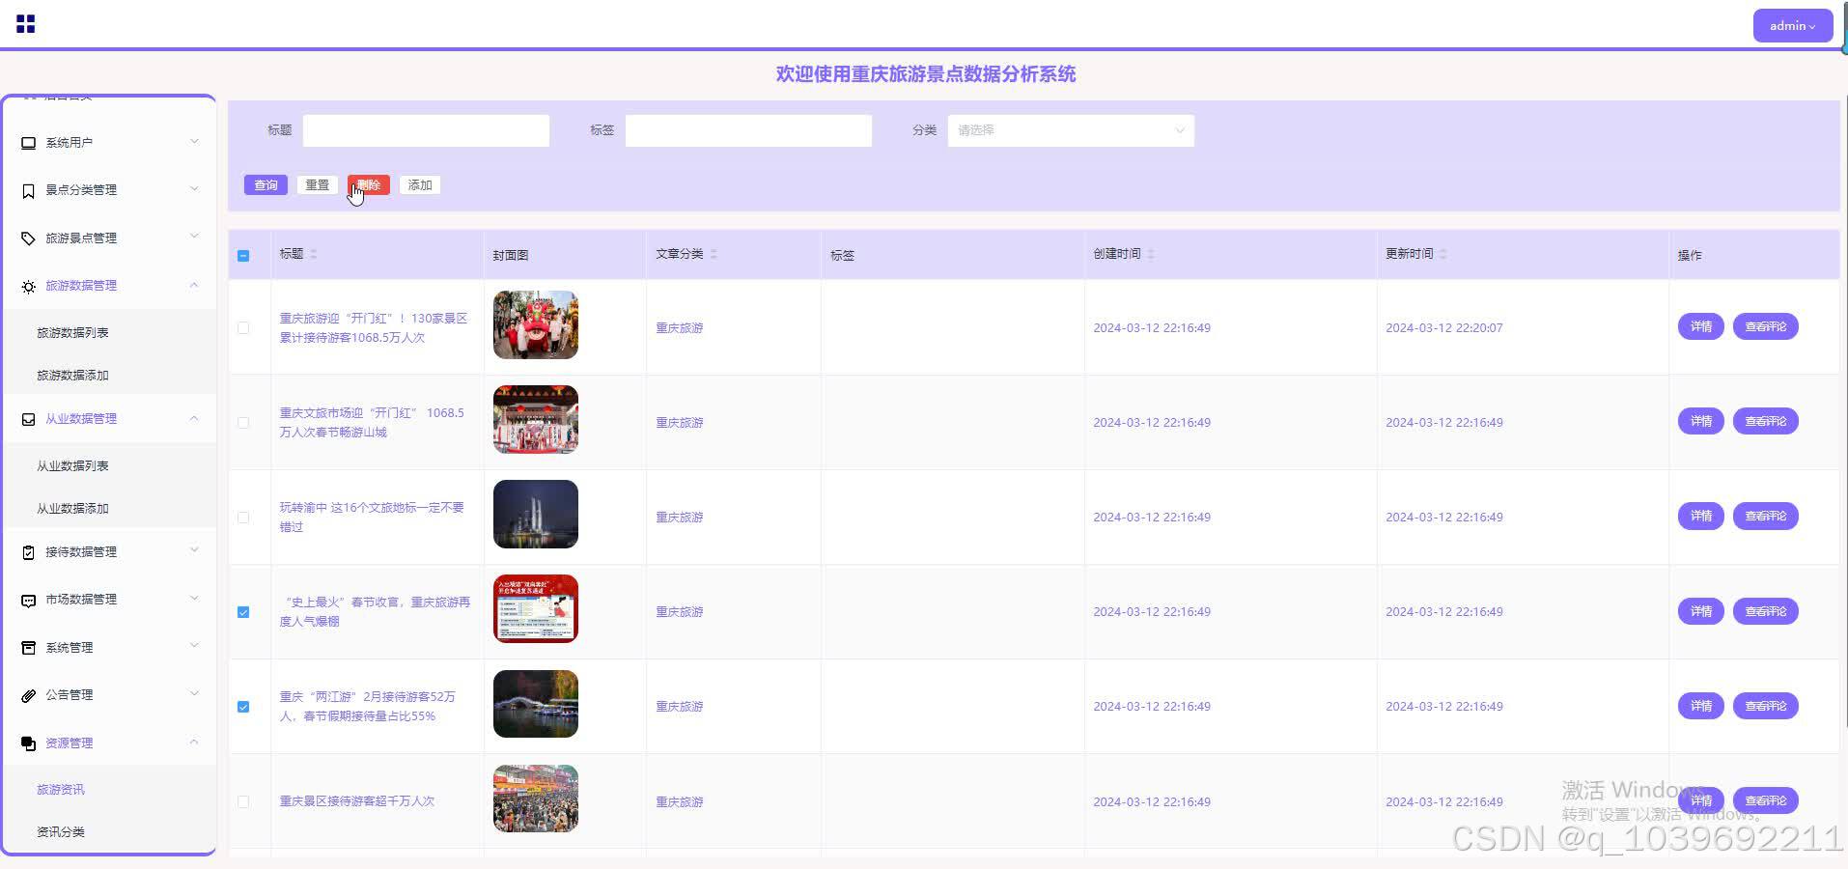Open night skyline cover thumbnail for 玩转渝中
Viewport: 1848px width, 869px height.
point(536,515)
